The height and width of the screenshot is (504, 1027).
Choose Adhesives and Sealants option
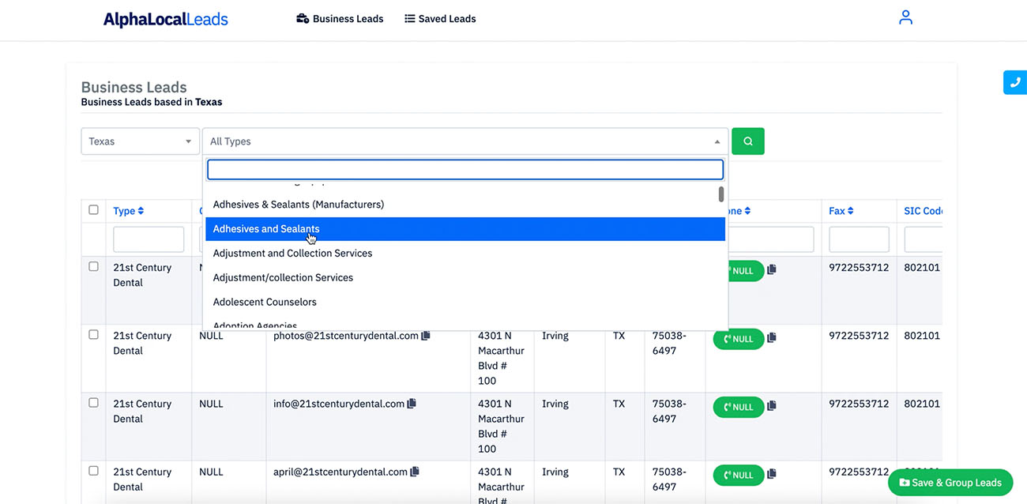(465, 229)
